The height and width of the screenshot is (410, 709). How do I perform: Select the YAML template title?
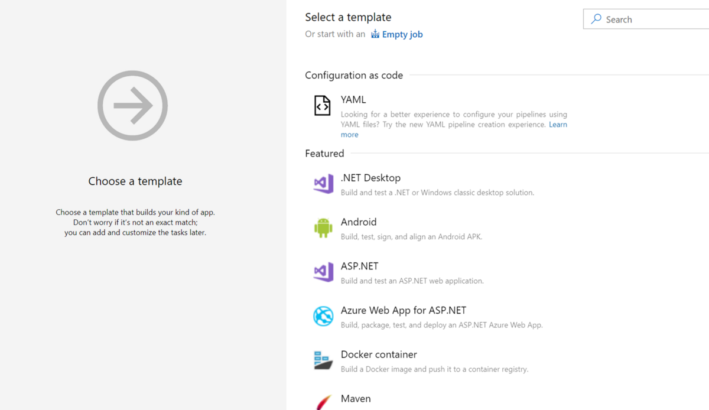(353, 100)
